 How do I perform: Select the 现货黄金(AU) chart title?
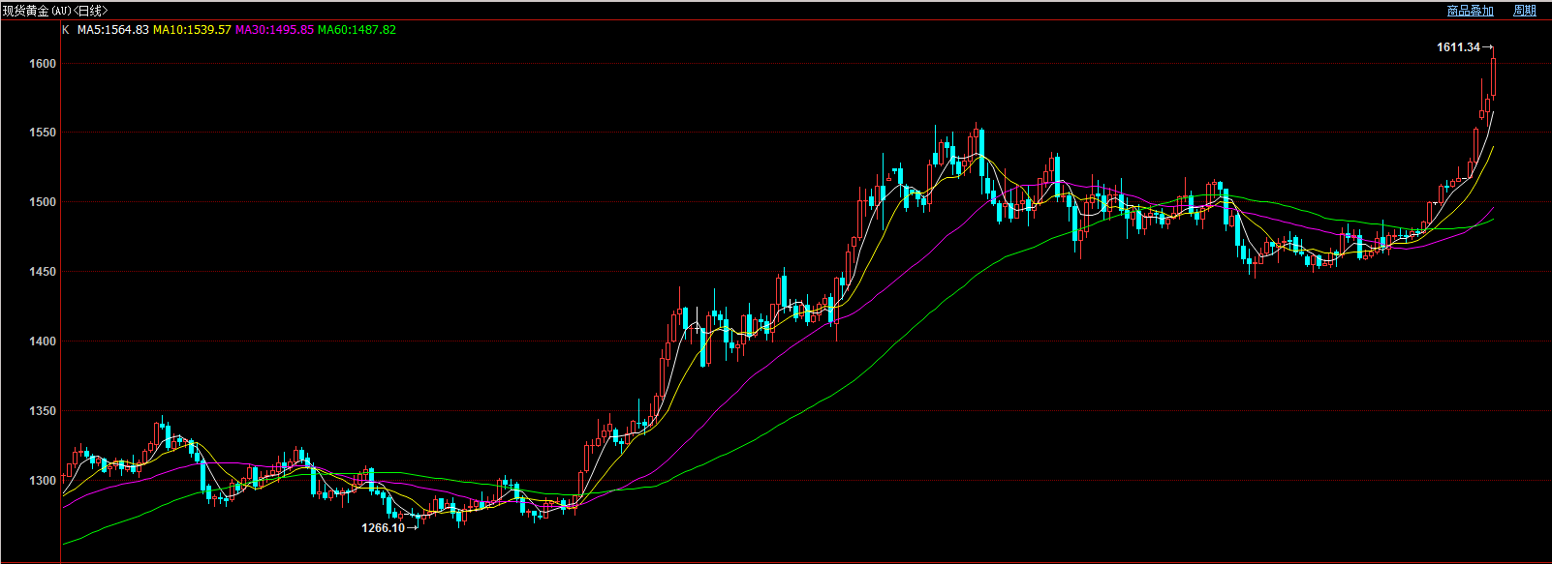pos(55,11)
